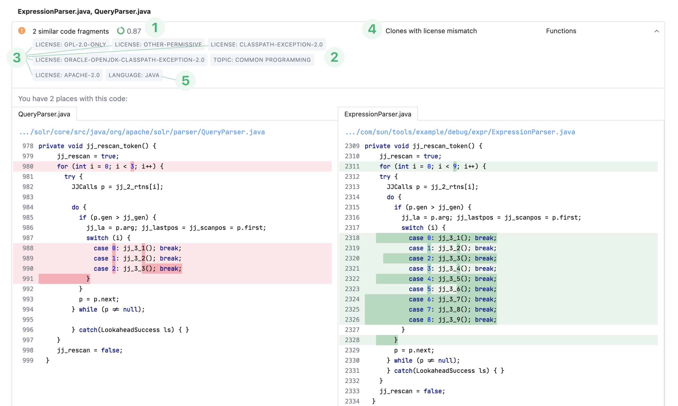678x406 pixels.
Task: Click green callout badge number 4
Action: 372,29
